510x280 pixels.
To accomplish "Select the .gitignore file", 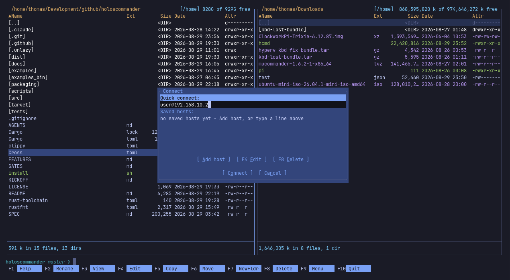I will [x=83, y=119].
